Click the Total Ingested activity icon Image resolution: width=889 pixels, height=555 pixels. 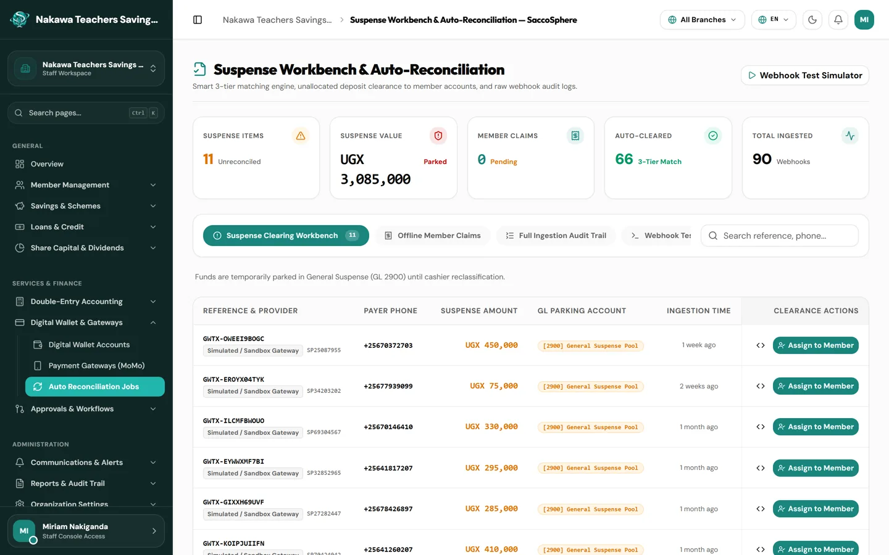pos(850,136)
